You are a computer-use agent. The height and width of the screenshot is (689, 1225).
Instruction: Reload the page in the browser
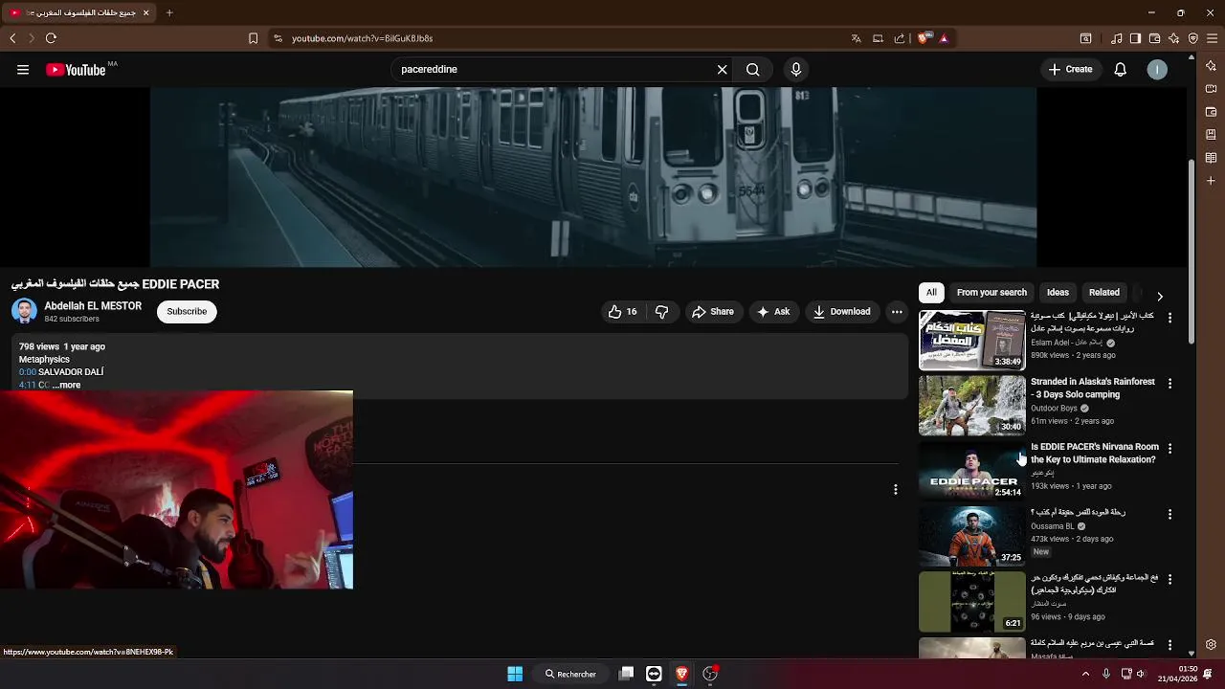tap(51, 38)
